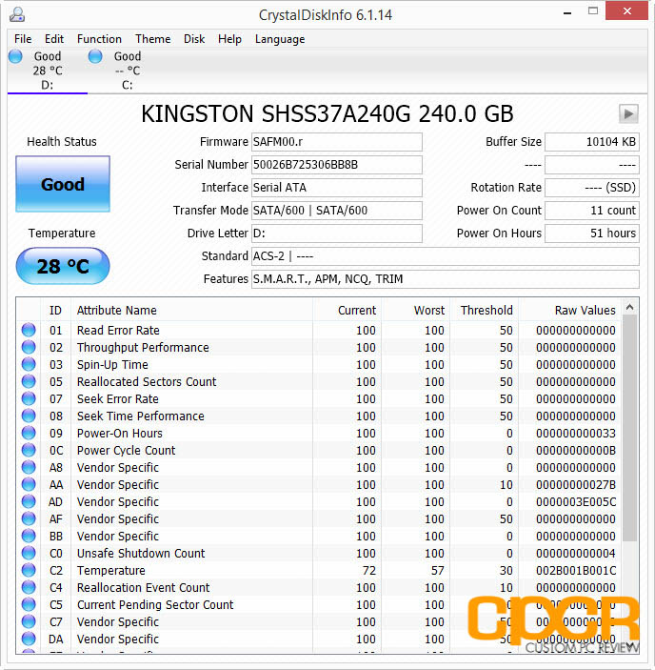655x670 pixels.
Task: Click the status orb for Temperature attribute
Action: coord(29,570)
